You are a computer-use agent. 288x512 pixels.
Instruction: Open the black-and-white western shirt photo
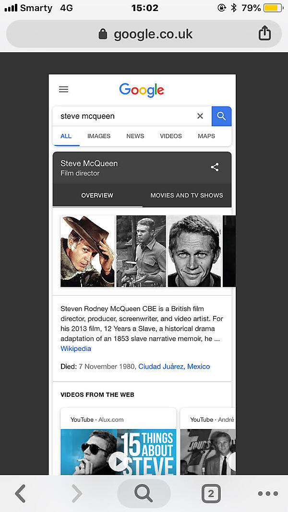[141, 251]
